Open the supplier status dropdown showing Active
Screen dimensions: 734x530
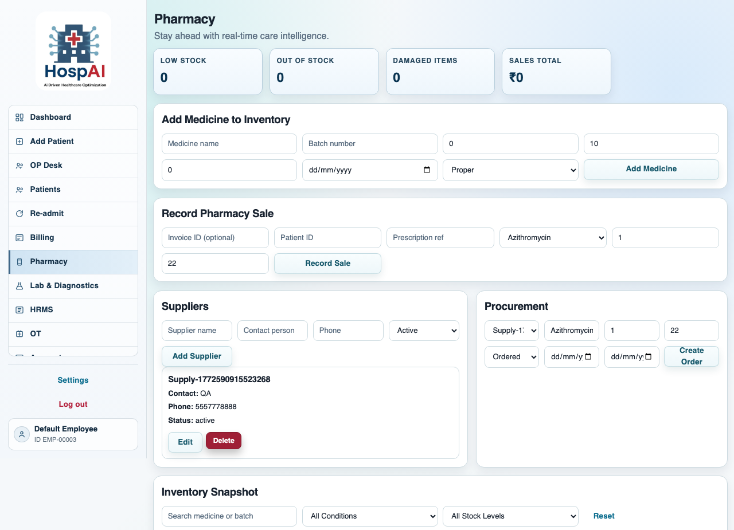[424, 330]
